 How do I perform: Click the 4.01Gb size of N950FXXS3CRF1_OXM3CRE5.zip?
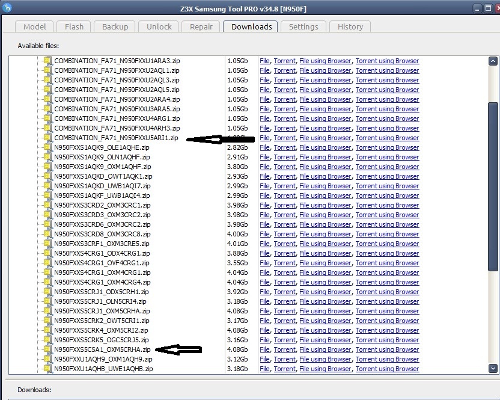tap(237, 244)
